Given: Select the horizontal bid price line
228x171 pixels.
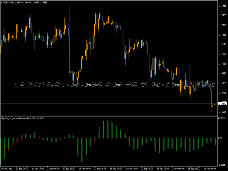Looking at the screenshot, I should tap(109, 104).
